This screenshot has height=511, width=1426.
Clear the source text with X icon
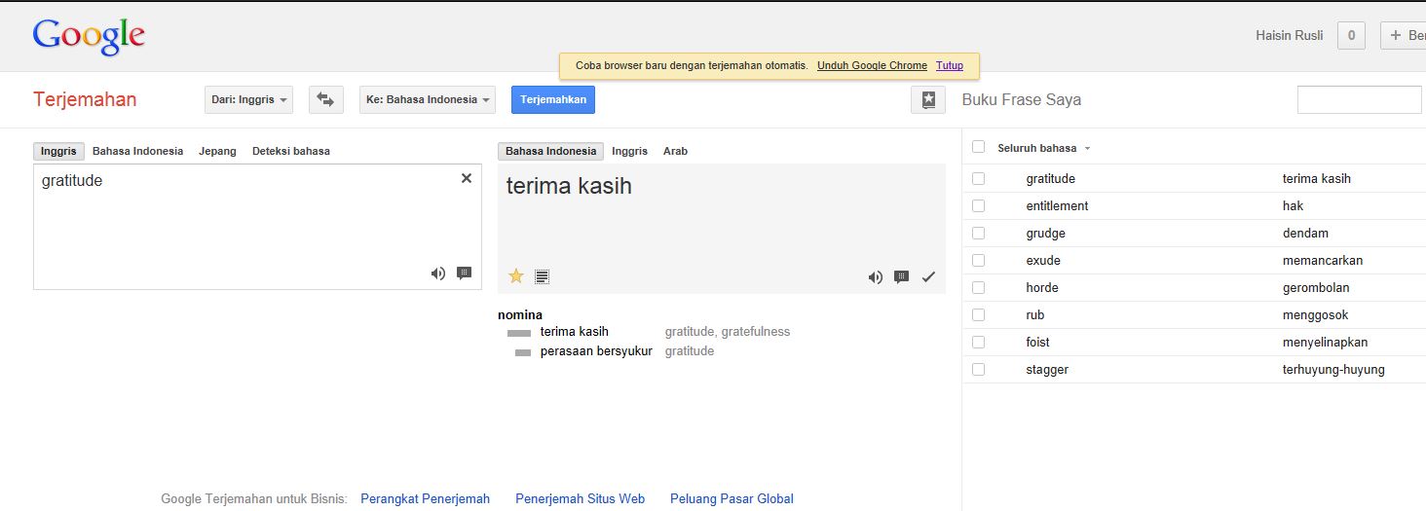click(467, 178)
